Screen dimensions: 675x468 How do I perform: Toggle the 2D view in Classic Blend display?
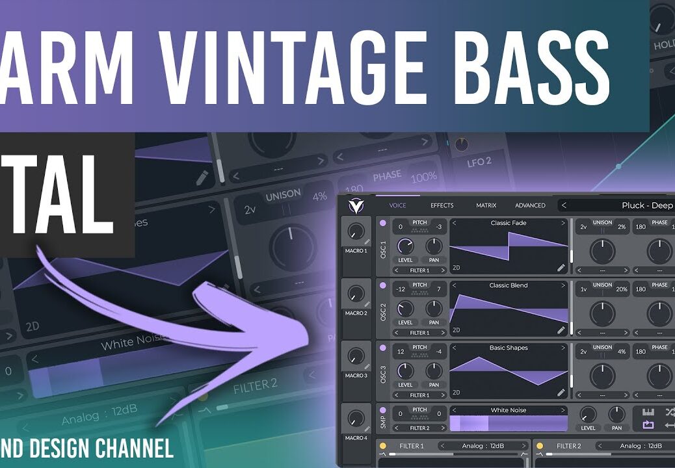[x=457, y=330]
